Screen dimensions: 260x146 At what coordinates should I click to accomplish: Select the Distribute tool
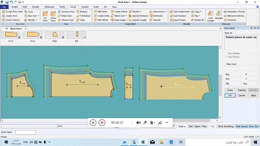(156, 16)
